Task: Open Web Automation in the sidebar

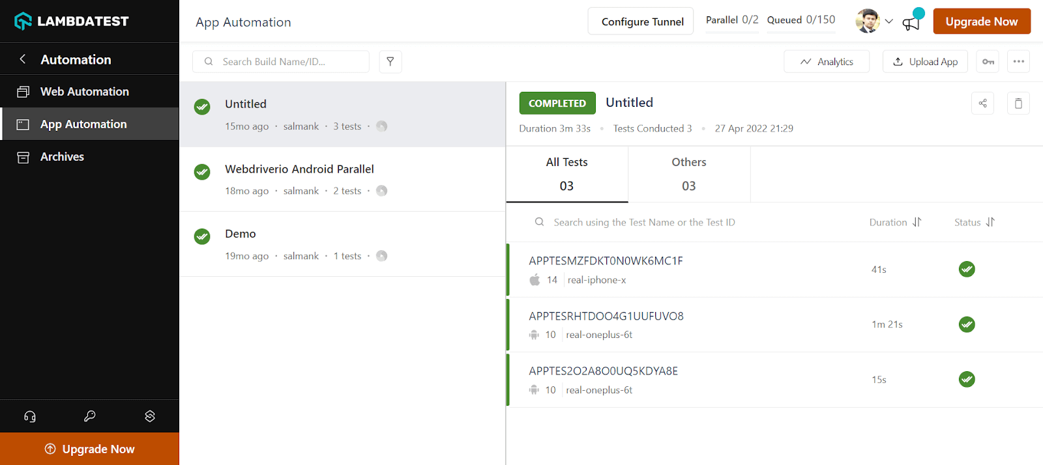Action: (89, 92)
